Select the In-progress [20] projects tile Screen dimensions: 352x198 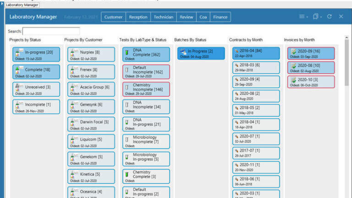pos(36,55)
